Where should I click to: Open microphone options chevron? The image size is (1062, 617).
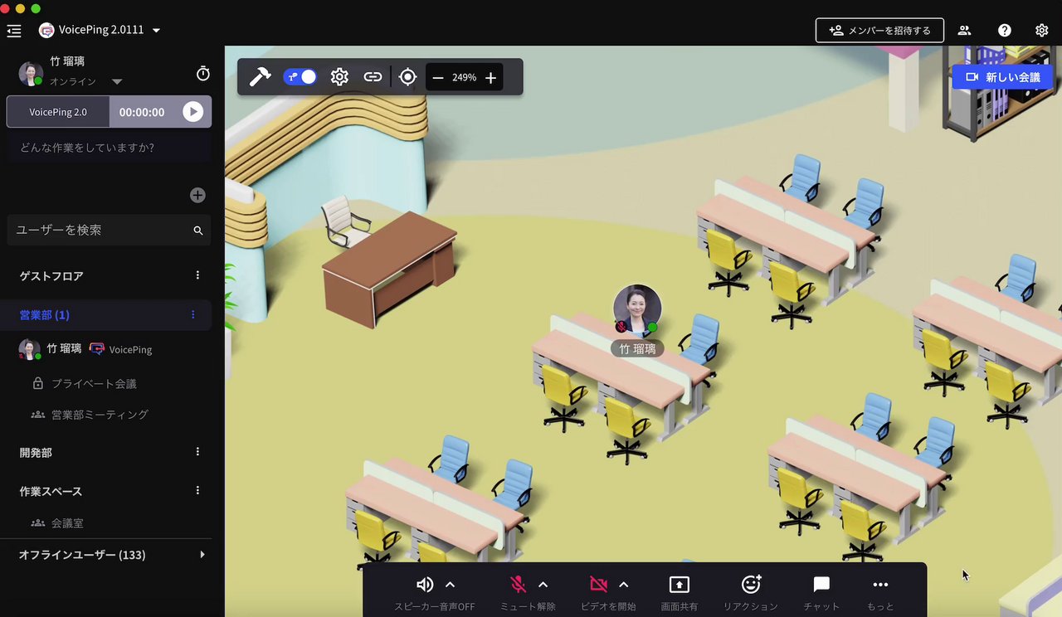point(543,585)
